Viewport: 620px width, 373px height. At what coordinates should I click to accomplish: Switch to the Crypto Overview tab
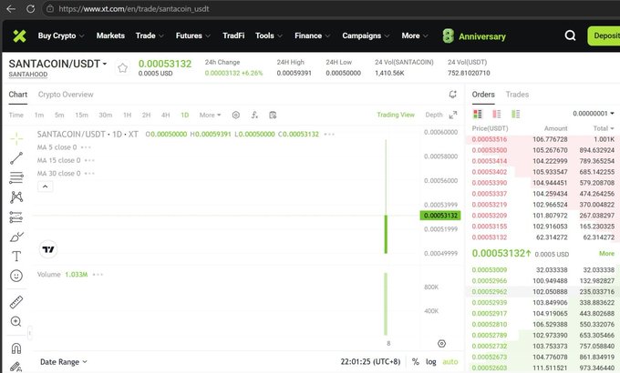pos(66,95)
